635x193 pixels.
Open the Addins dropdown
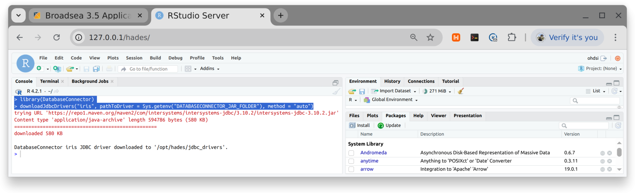(x=210, y=69)
